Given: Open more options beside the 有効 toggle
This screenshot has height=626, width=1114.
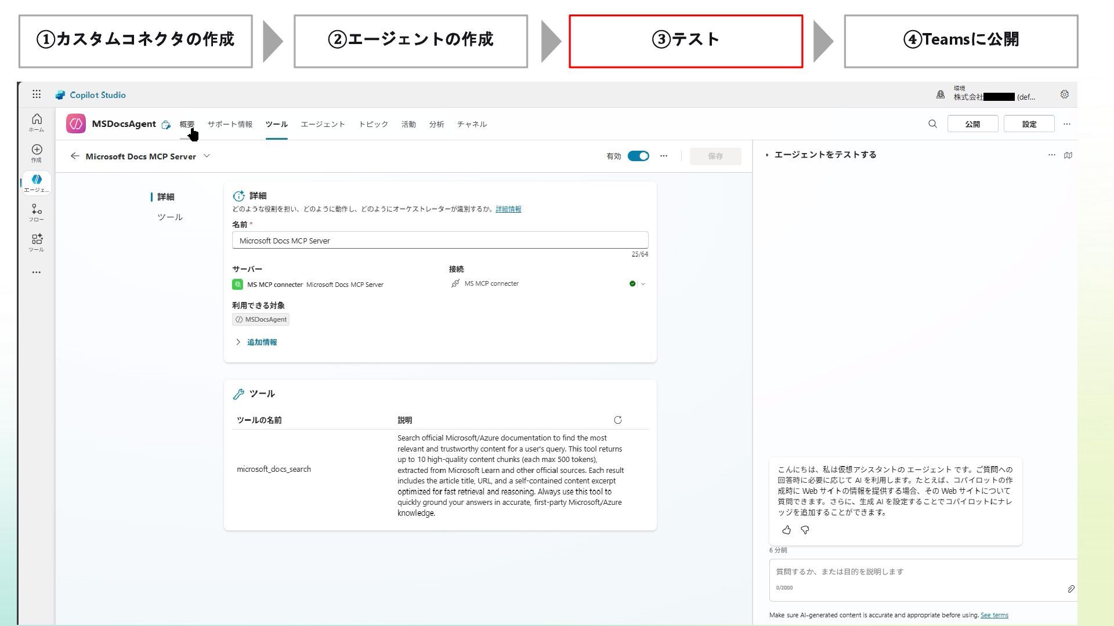Looking at the screenshot, I should click(664, 156).
